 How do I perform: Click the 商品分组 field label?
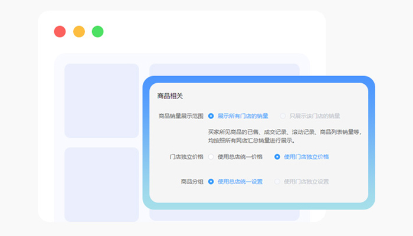point(192,182)
